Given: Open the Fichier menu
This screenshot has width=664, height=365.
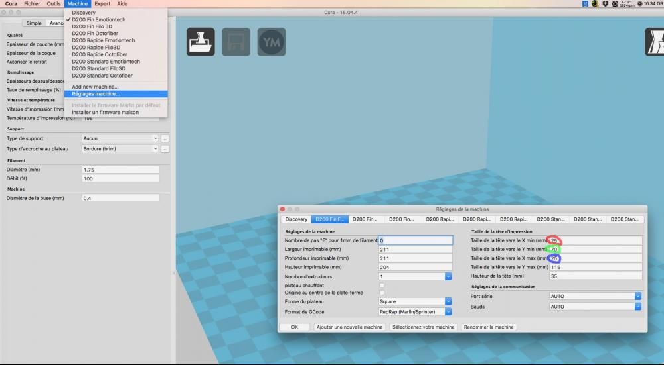Looking at the screenshot, I should pos(32,3).
